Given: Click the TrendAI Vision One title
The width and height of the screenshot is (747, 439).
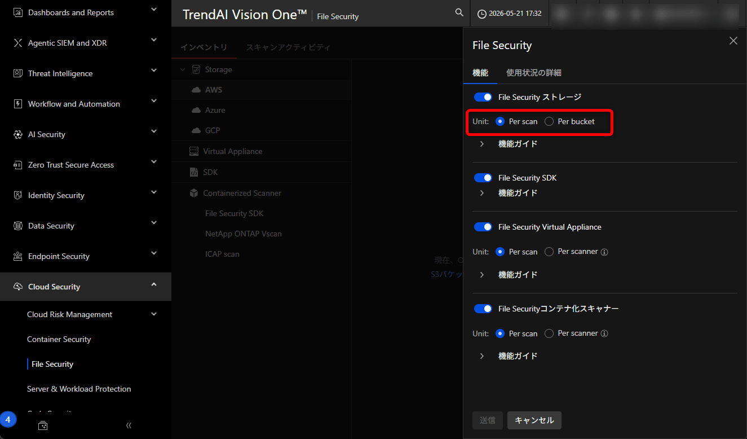Looking at the screenshot, I should click(x=245, y=15).
